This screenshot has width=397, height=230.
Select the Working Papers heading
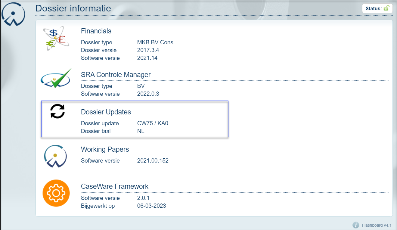coord(105,149)
